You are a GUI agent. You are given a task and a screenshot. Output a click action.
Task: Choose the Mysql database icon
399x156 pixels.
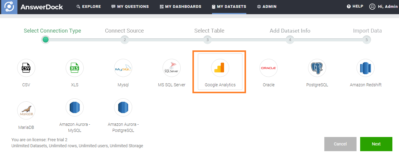coord(123,68)
